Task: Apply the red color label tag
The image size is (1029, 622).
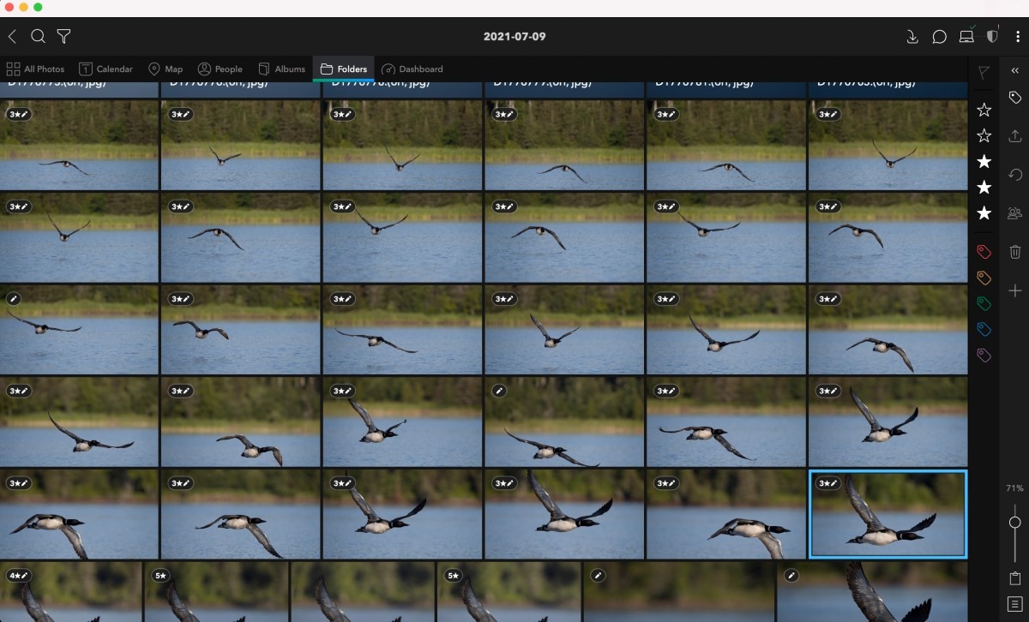Action: click(984, 252)
